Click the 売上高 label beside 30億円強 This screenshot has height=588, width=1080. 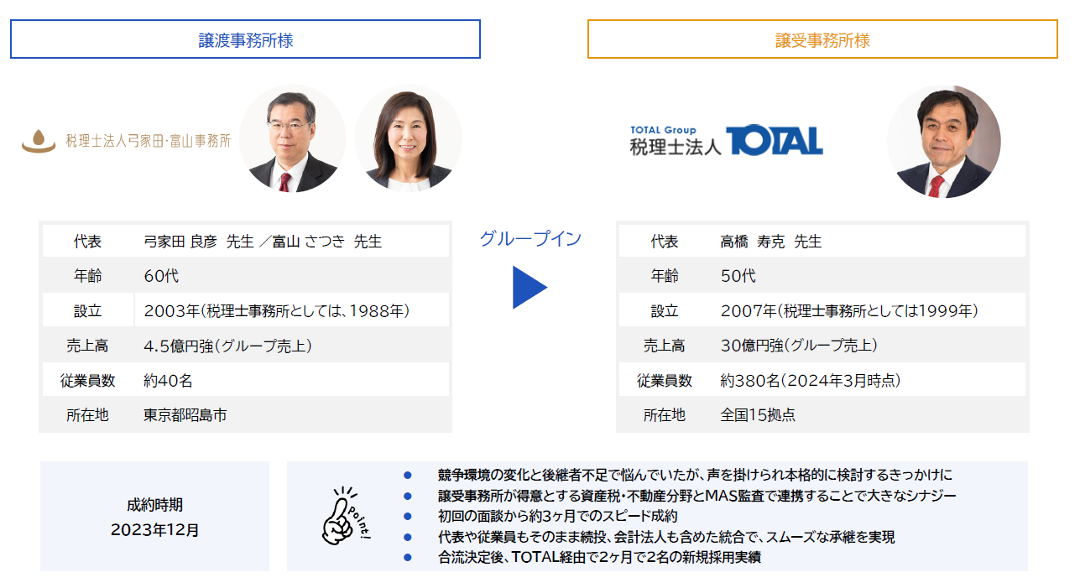click(x=665, y=346)
